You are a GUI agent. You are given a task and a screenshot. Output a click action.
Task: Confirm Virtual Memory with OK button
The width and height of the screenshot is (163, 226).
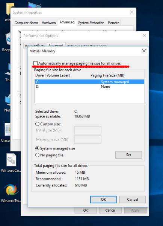[103, 200]
